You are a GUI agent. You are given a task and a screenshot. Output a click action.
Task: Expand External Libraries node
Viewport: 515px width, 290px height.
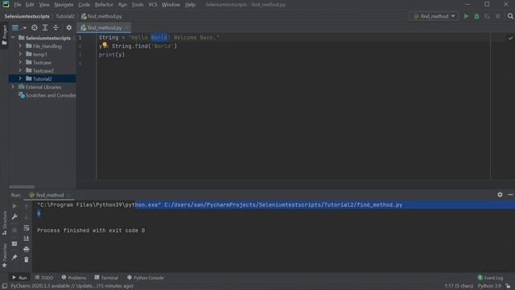click(x=13, y=87)
